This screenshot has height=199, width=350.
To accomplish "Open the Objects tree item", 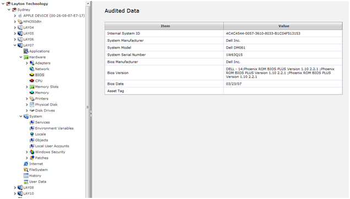I will 41,140.
